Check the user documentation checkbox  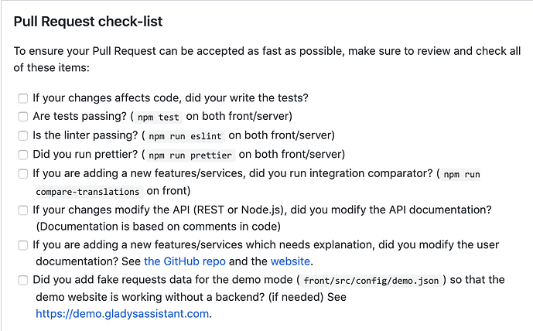pos(22,245)
